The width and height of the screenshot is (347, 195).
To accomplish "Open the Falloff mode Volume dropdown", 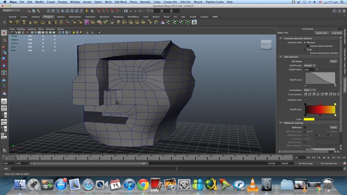I will (310, 65).
